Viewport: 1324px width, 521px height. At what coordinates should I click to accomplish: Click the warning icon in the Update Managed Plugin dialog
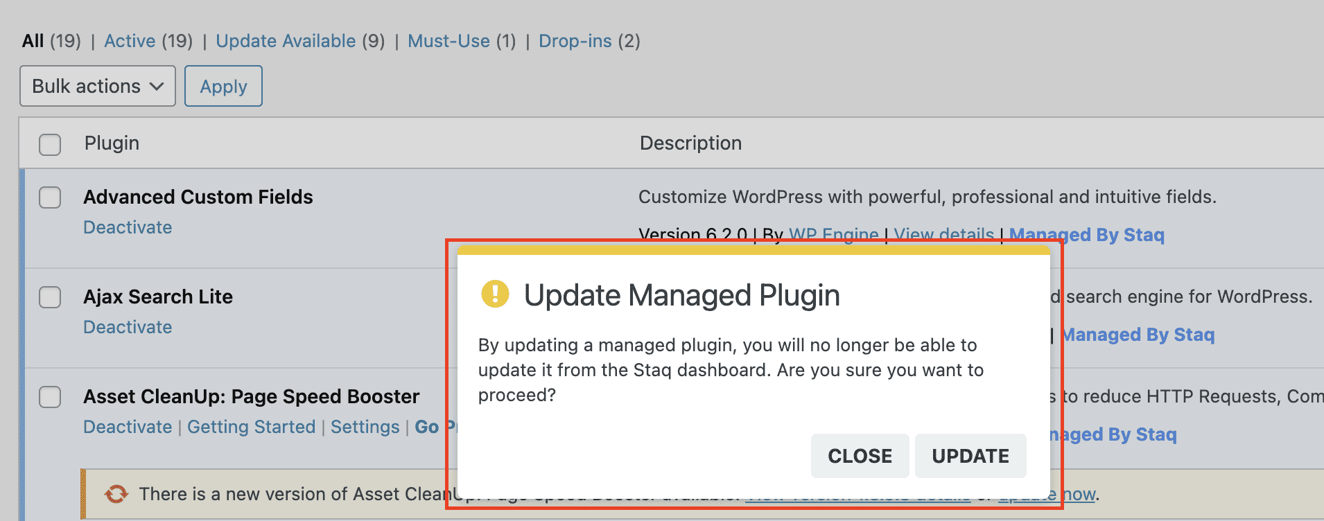(495, 294)
